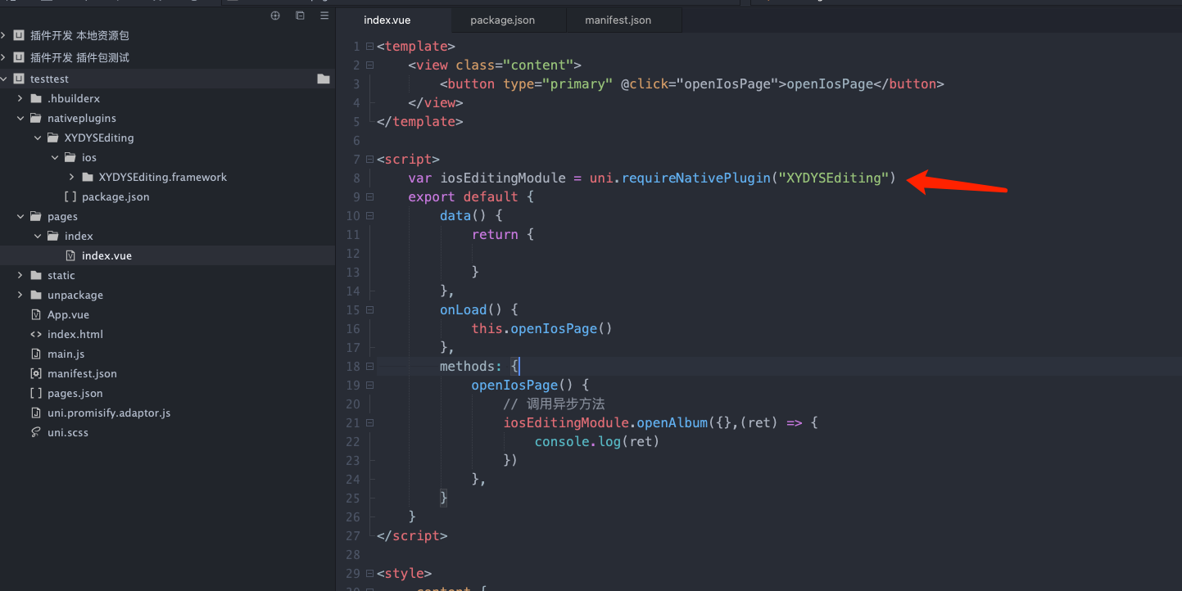Click the ios folder icon

[x=70, y=157]
